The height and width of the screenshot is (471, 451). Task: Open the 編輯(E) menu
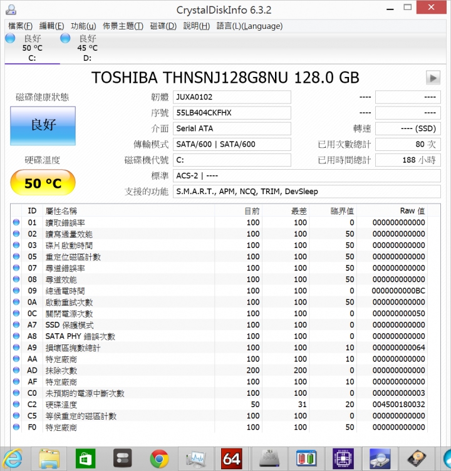click(52, 26)
